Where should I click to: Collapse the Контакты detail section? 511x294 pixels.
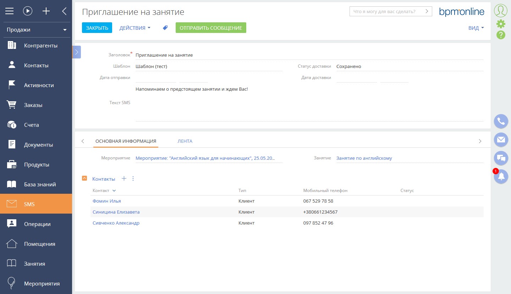(84, 178)
